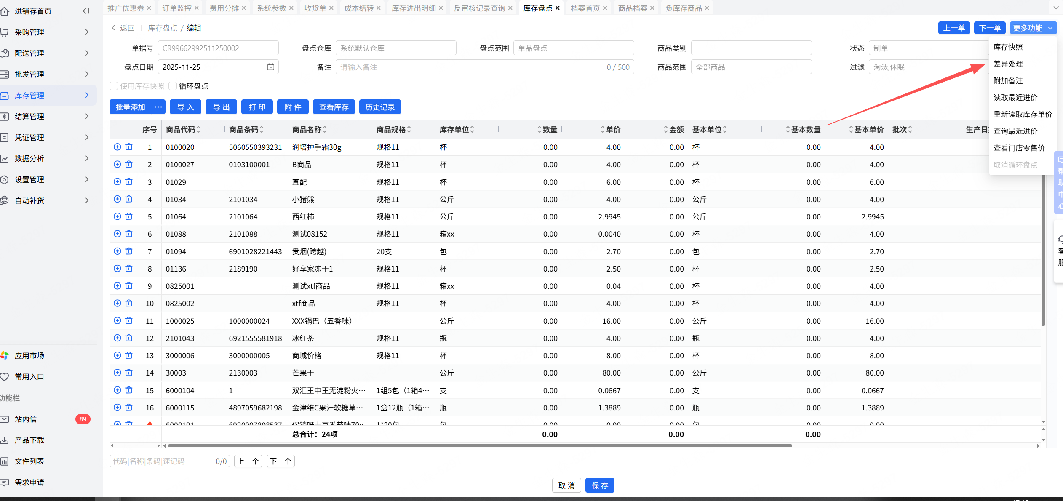The height and width of the screenshot is (501, 1063).
Task: Click the three-dots button beside 批量添加
Action: [x=158, y=107]
